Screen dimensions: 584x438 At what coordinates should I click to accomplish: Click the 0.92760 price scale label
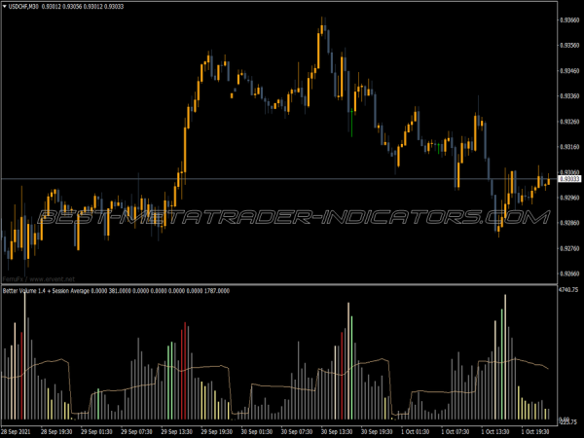pyautogui.click(x=569, y=248)
